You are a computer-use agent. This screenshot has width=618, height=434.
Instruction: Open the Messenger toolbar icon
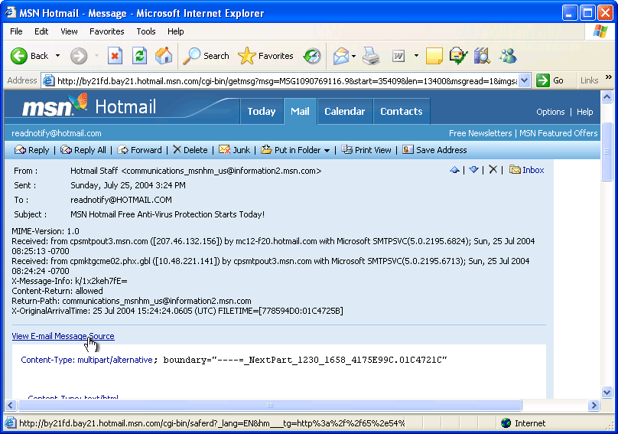[508, 56]
